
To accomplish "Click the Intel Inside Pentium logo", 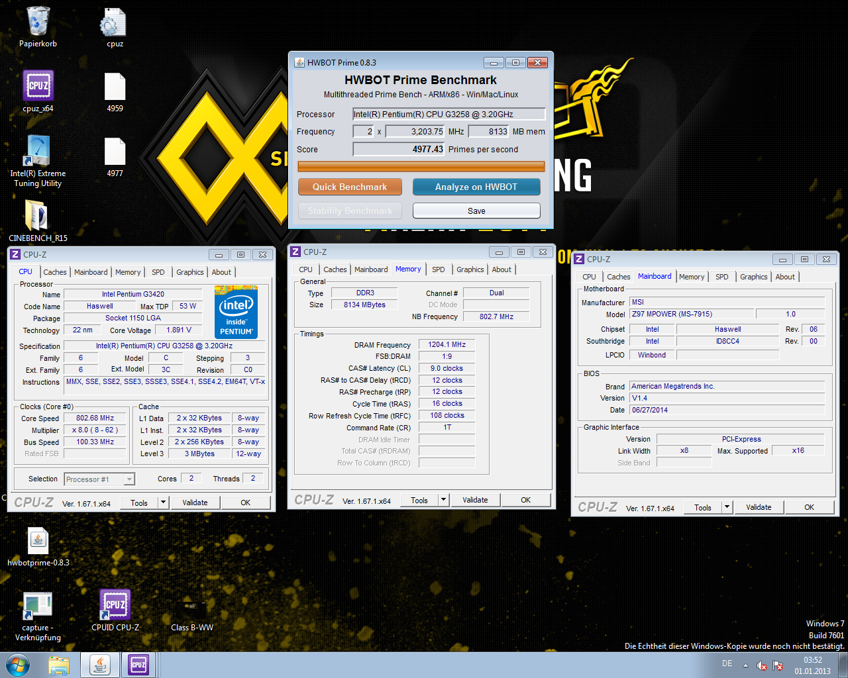I will coord(237,312).
